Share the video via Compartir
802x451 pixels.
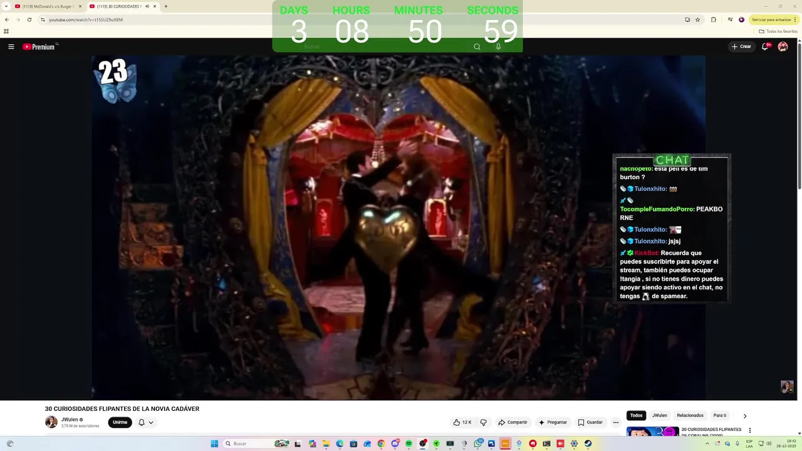513,422
